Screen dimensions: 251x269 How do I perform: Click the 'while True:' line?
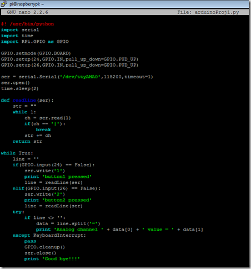17,153
